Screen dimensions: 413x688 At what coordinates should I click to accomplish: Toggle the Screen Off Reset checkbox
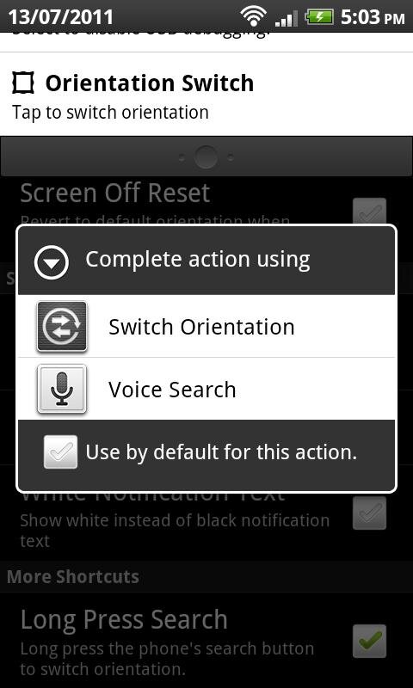point(370,212)
